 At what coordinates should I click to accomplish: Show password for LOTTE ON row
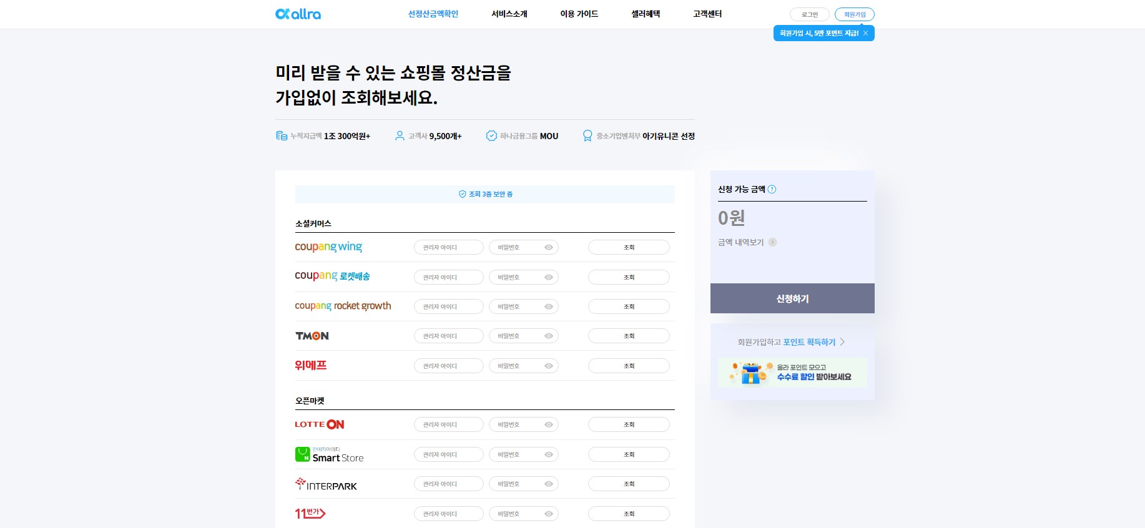pos(549,424)
